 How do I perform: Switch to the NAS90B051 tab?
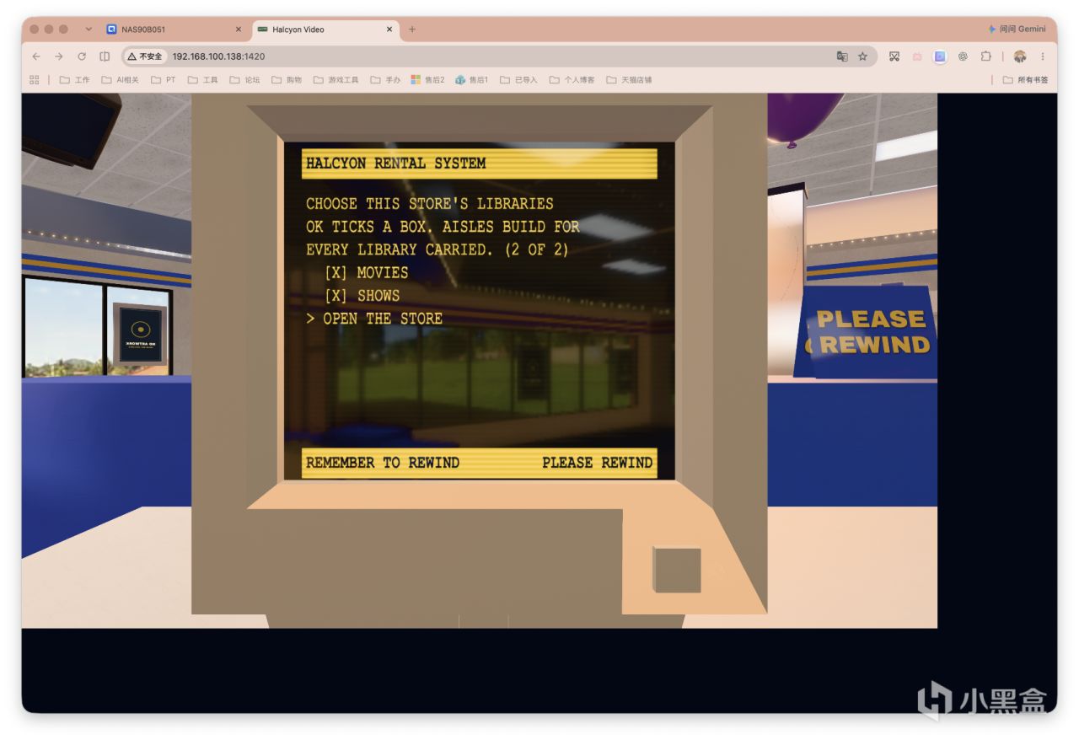point(174,29)
